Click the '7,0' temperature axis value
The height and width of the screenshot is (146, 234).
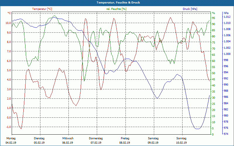pyautogui.click(x=9, y=51)
